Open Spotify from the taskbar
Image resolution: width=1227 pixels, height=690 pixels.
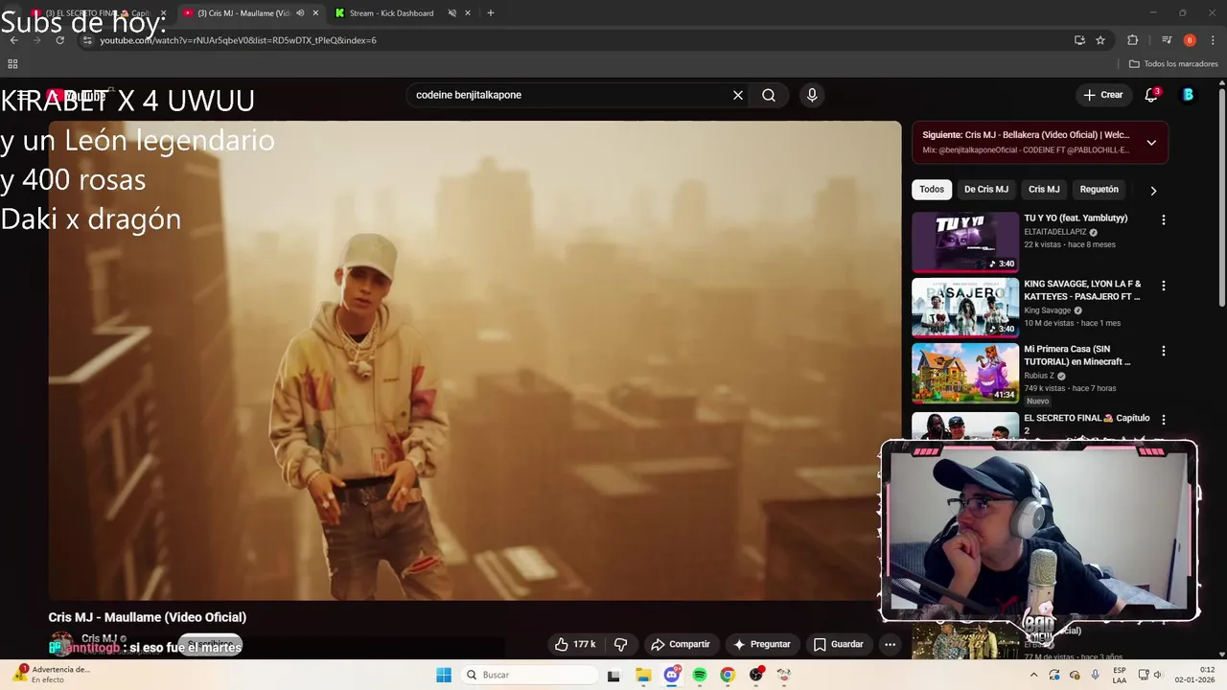click(700, 675)
